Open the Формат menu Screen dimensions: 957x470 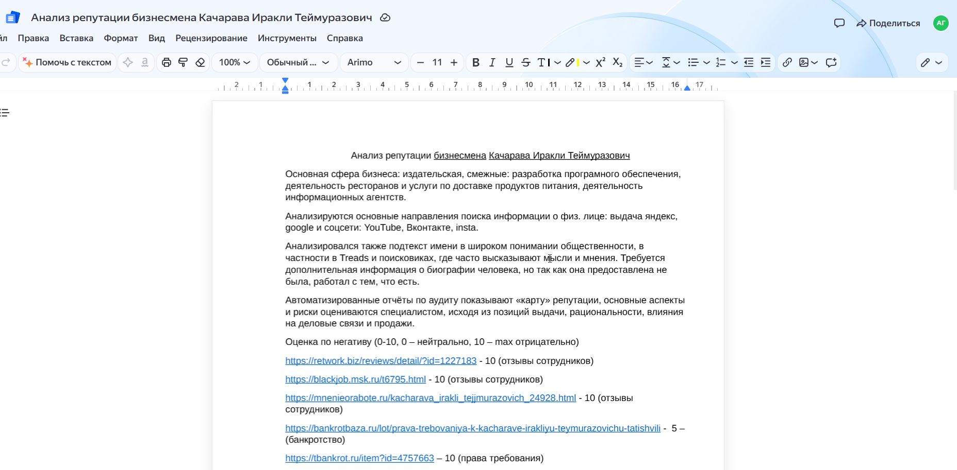121,38
